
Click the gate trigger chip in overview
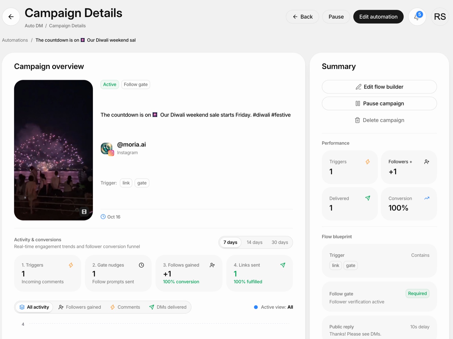tap(142, 183)
